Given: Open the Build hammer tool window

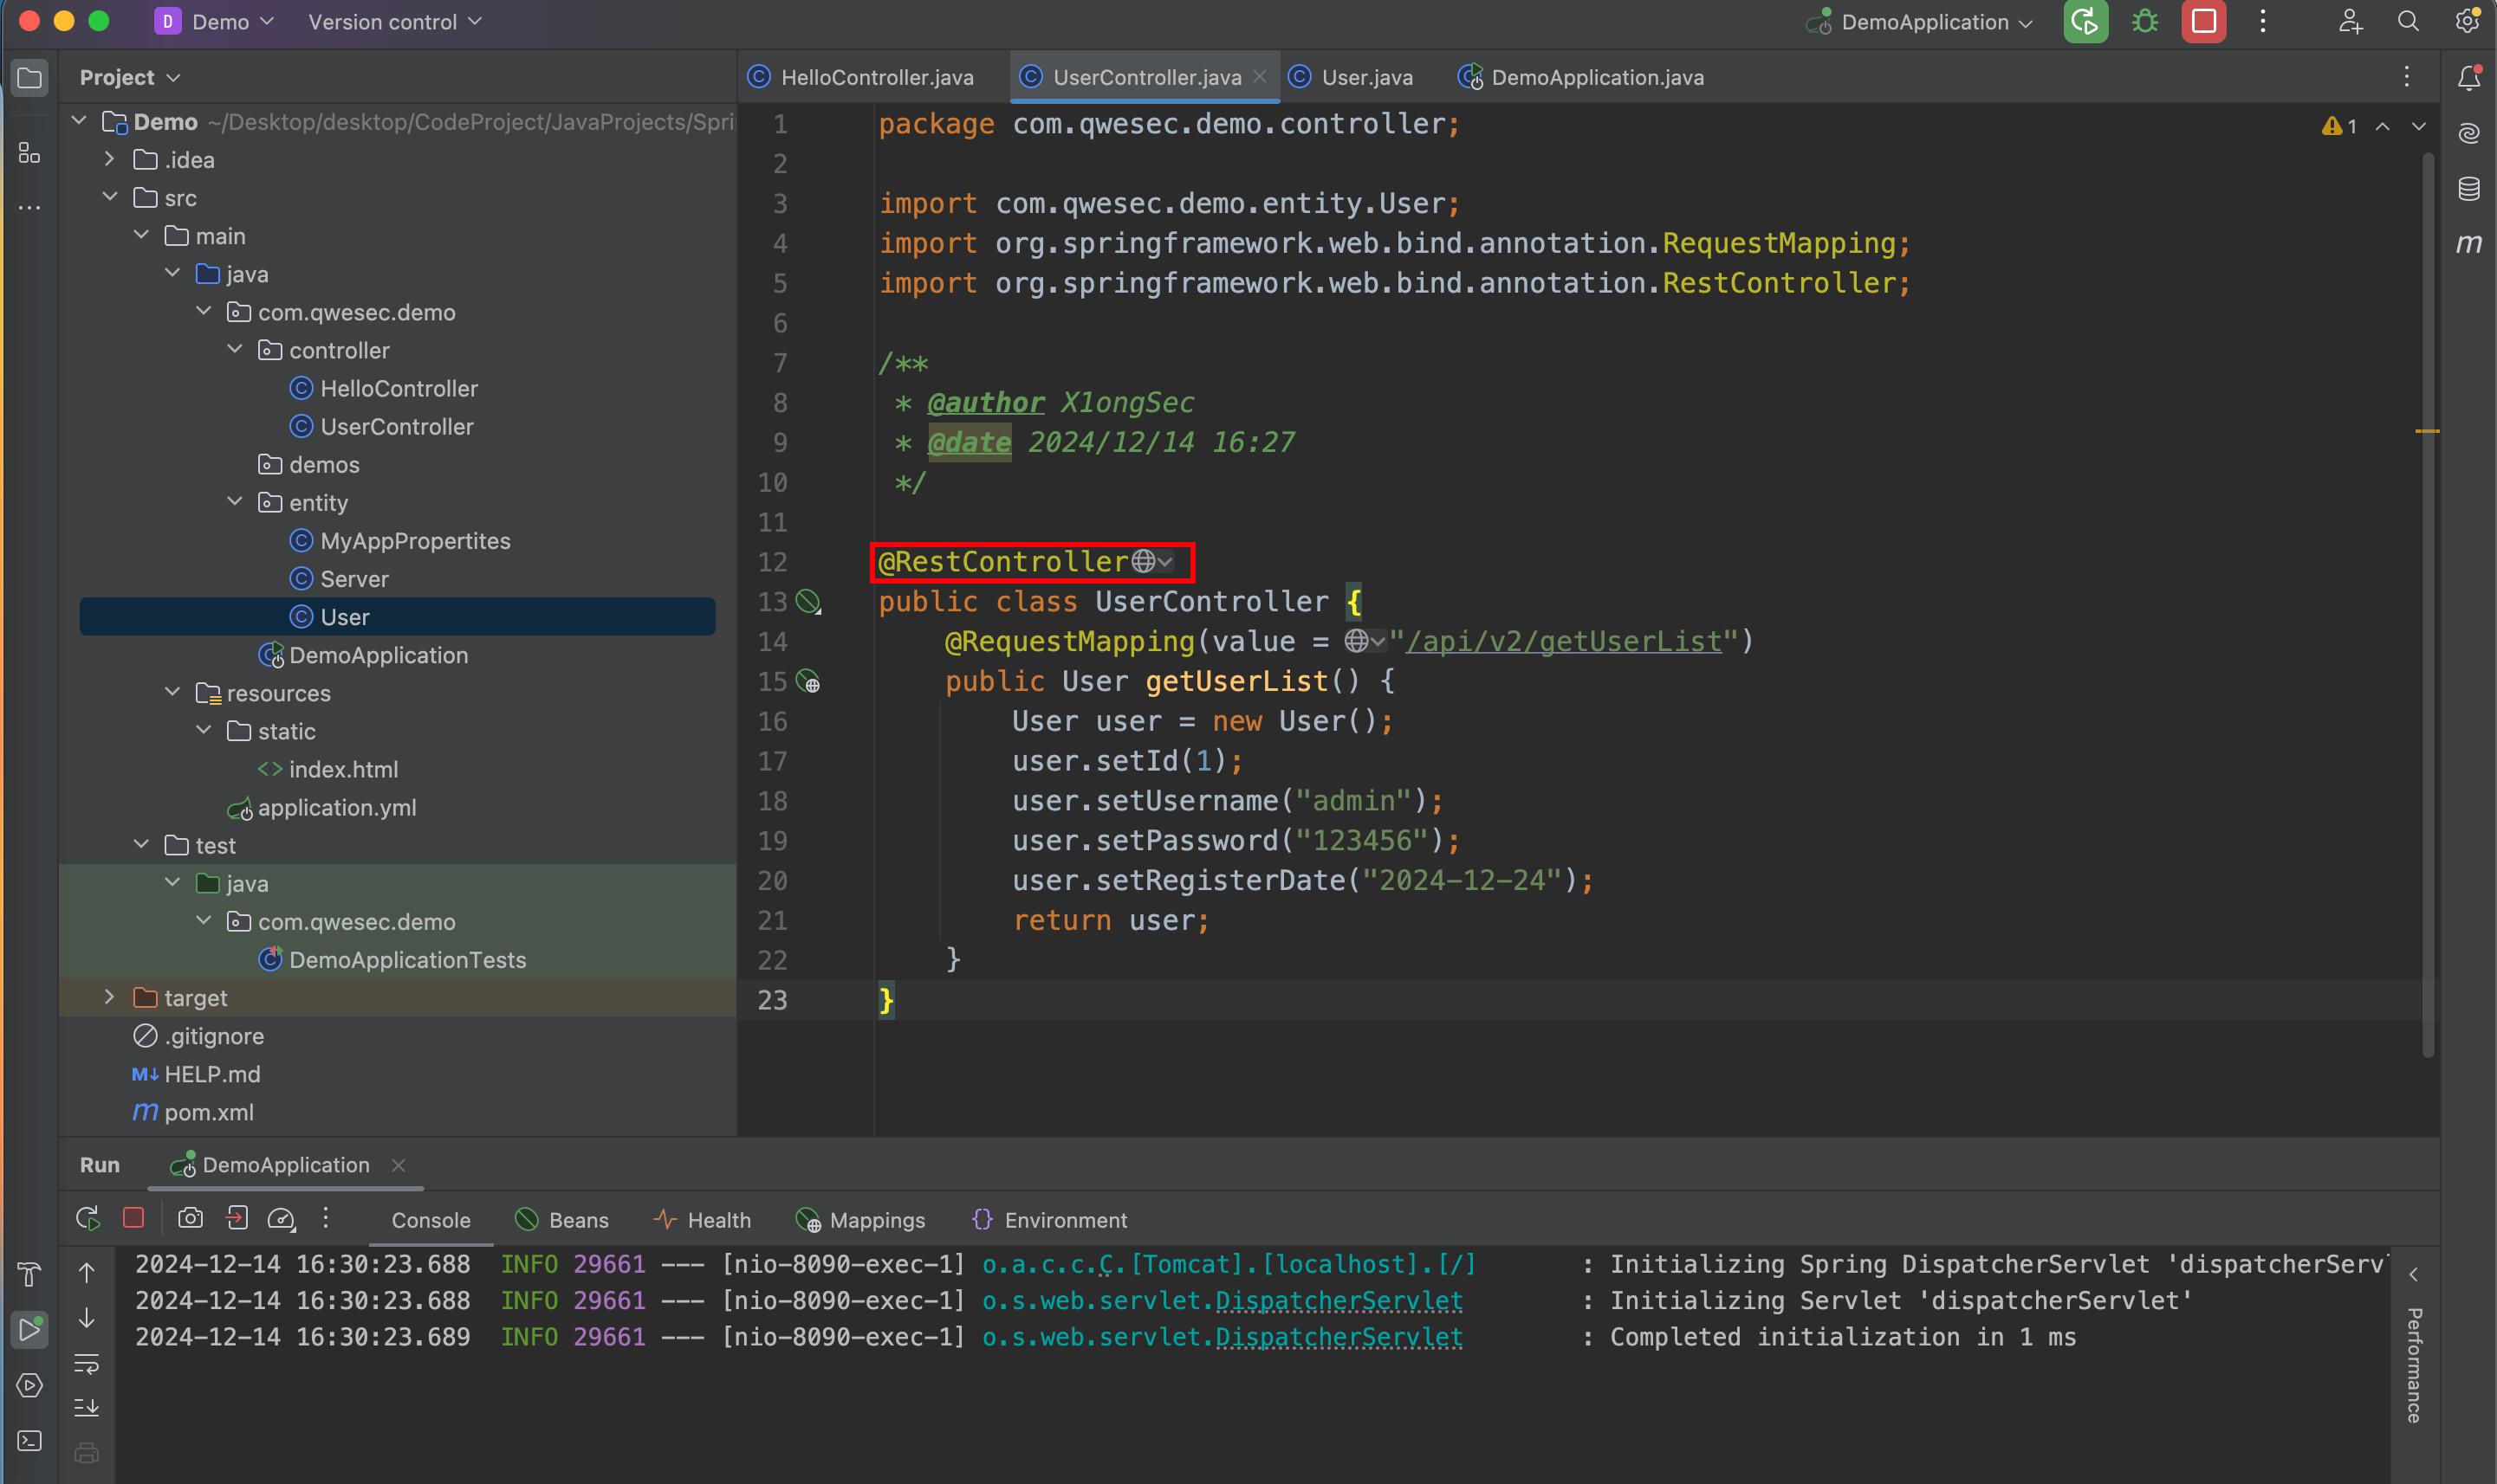Looking at the screenshot, I should click(x=30, y=1273).
